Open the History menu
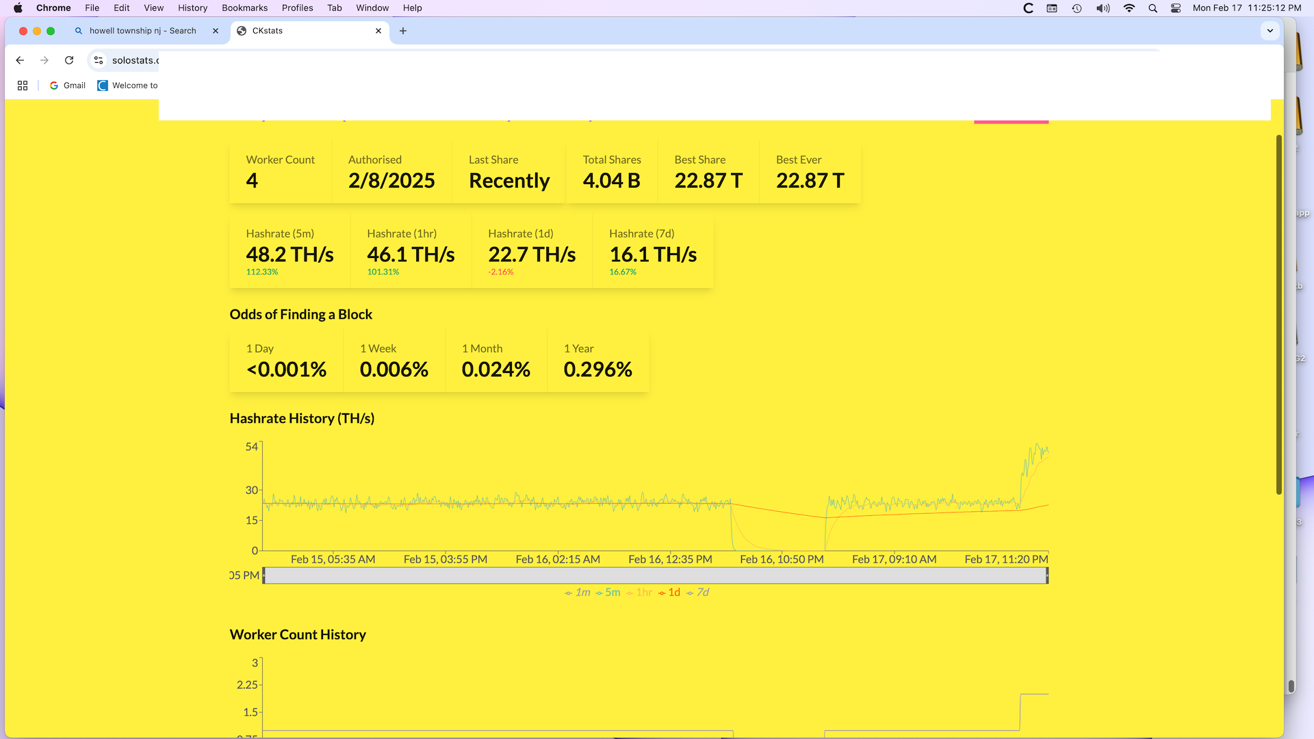 pos(193,8)
